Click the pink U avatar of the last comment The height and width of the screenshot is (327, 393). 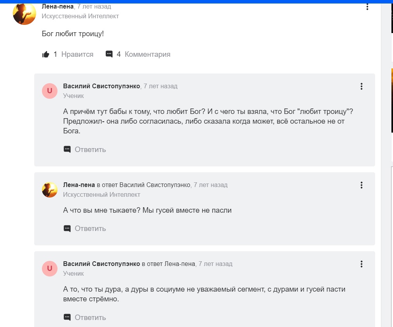50,268
